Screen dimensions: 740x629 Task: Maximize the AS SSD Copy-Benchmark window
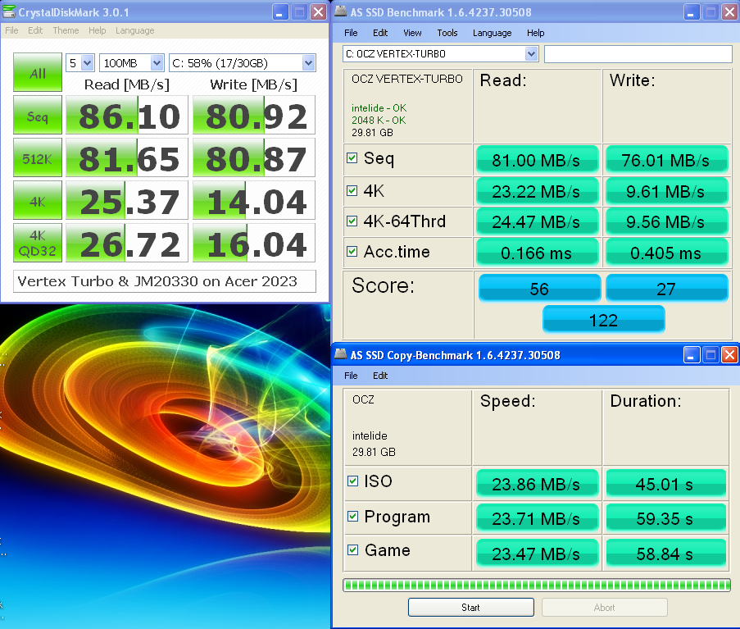710,355
